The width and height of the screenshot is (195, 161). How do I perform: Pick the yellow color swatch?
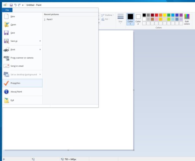click(x=165, y=15)
